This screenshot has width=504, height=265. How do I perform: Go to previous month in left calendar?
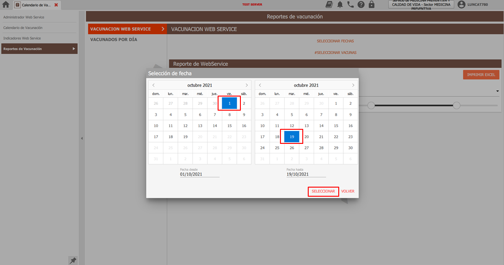point(153,85)
